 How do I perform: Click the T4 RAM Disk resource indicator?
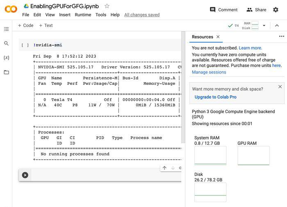[x=244, y=26]
